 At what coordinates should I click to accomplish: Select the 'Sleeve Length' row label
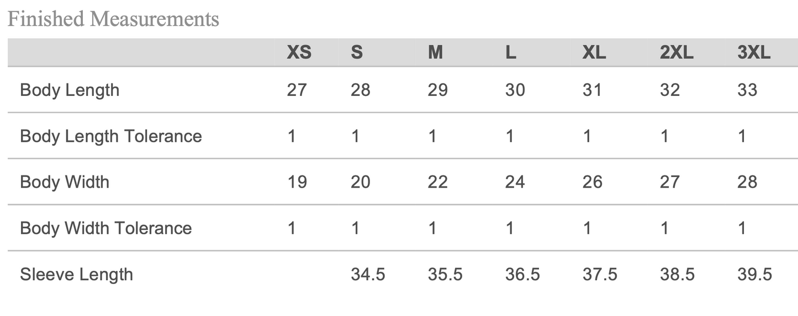coord(76,274)
